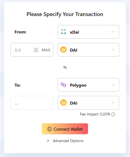Expand the xDai source chain dropdown
Image resolution: width=130 pixels, height=157 pixels.
(x=88, y=32)
